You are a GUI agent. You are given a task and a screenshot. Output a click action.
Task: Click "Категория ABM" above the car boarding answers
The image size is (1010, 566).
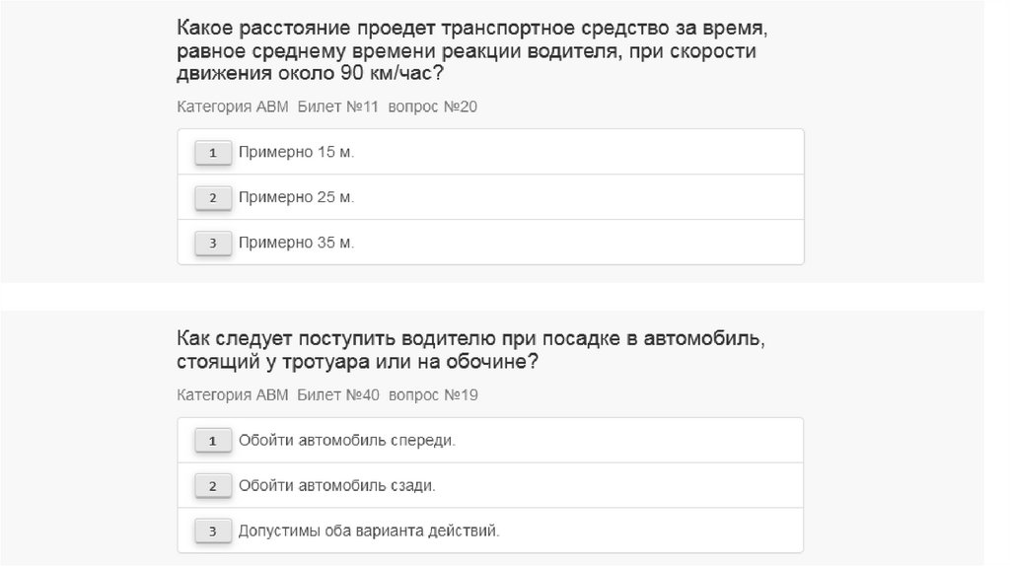coord(233,395)
